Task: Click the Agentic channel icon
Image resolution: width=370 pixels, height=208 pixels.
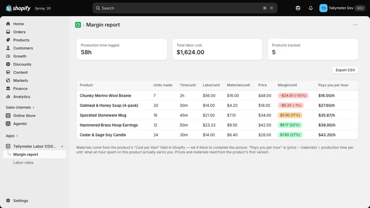Action: coord(8,123)
